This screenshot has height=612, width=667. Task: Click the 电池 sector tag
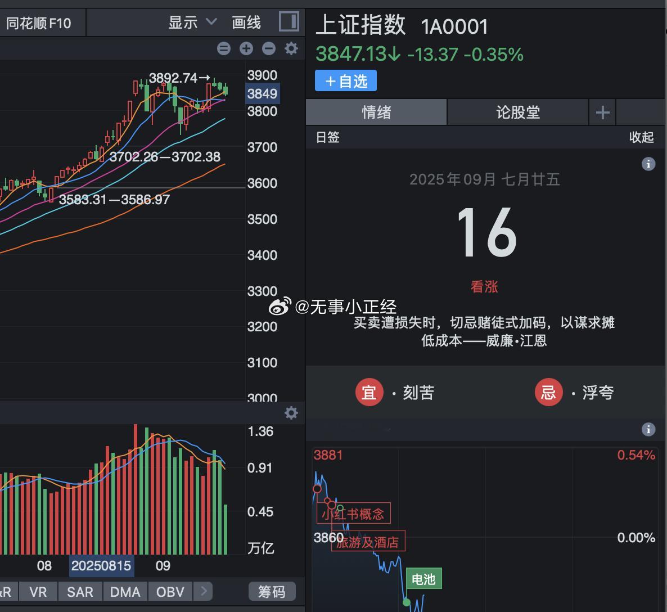(x=423, y=579)
